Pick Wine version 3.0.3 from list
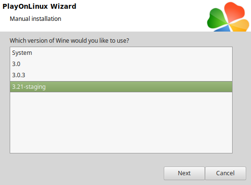This screenshot has width=251, height=185. tap(121, 75)
